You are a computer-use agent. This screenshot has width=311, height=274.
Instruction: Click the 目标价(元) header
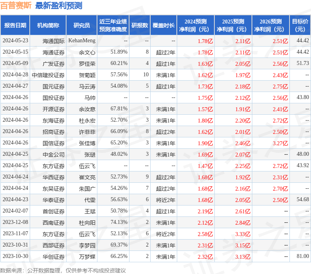[x=300, y=25]
